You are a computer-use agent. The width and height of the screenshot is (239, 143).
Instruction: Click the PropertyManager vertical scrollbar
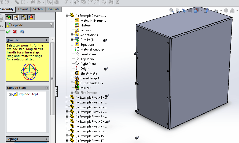tap(52, 79)
